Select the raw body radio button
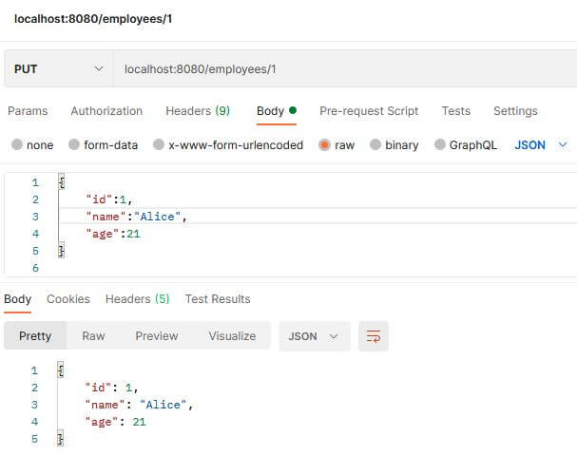Image resolution: width=577 pixels, height=455 pixels. 324,145
